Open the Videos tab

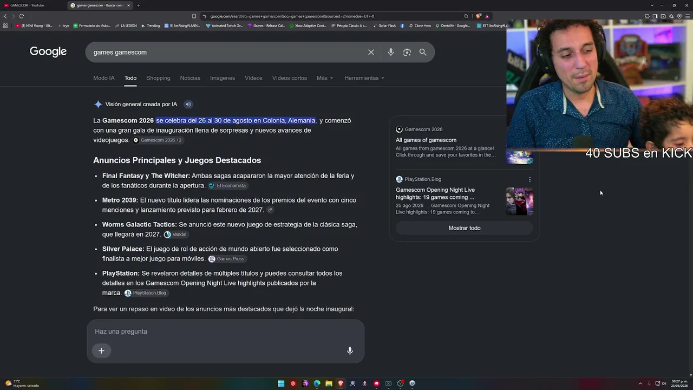253,78
